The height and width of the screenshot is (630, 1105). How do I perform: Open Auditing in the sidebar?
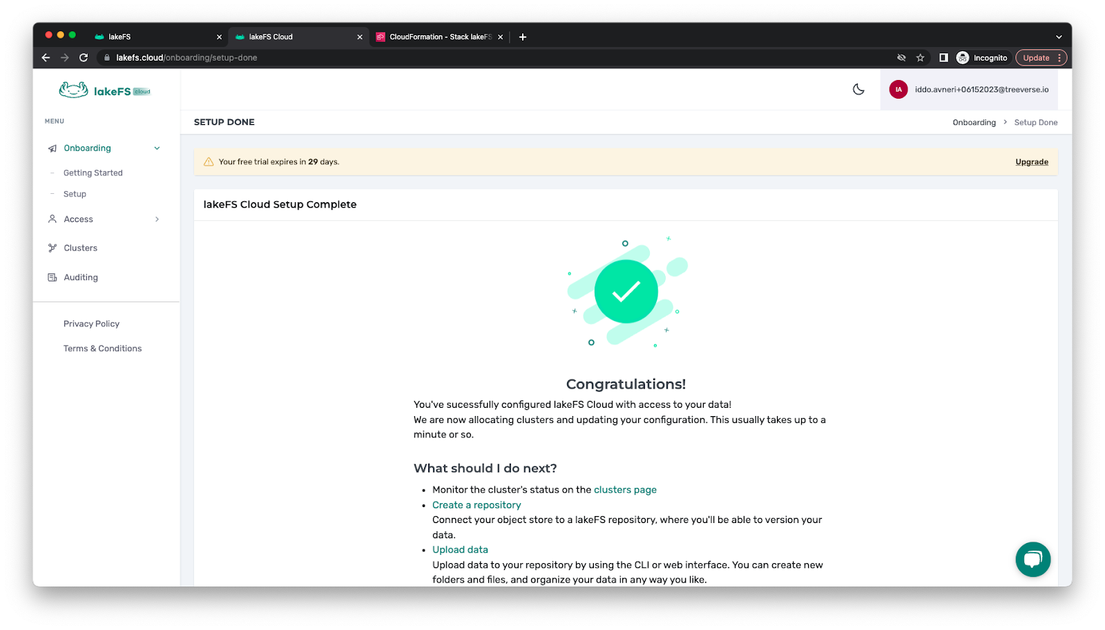[81, 277]
